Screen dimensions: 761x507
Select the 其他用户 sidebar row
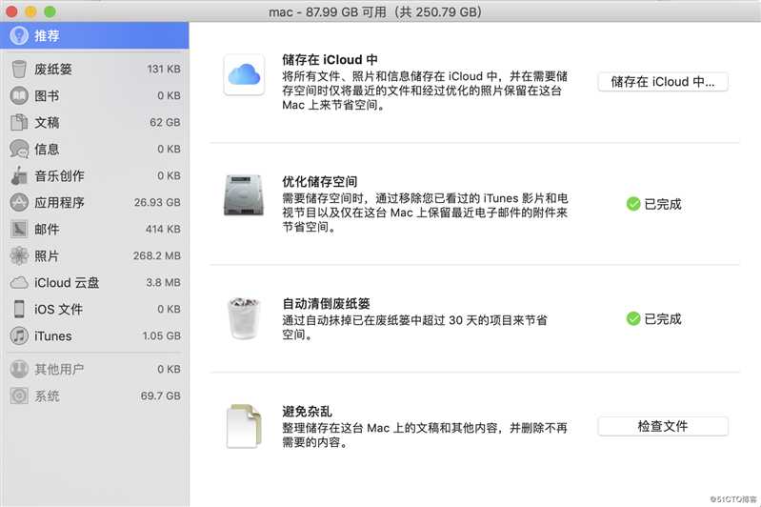(x=94, y=369)
